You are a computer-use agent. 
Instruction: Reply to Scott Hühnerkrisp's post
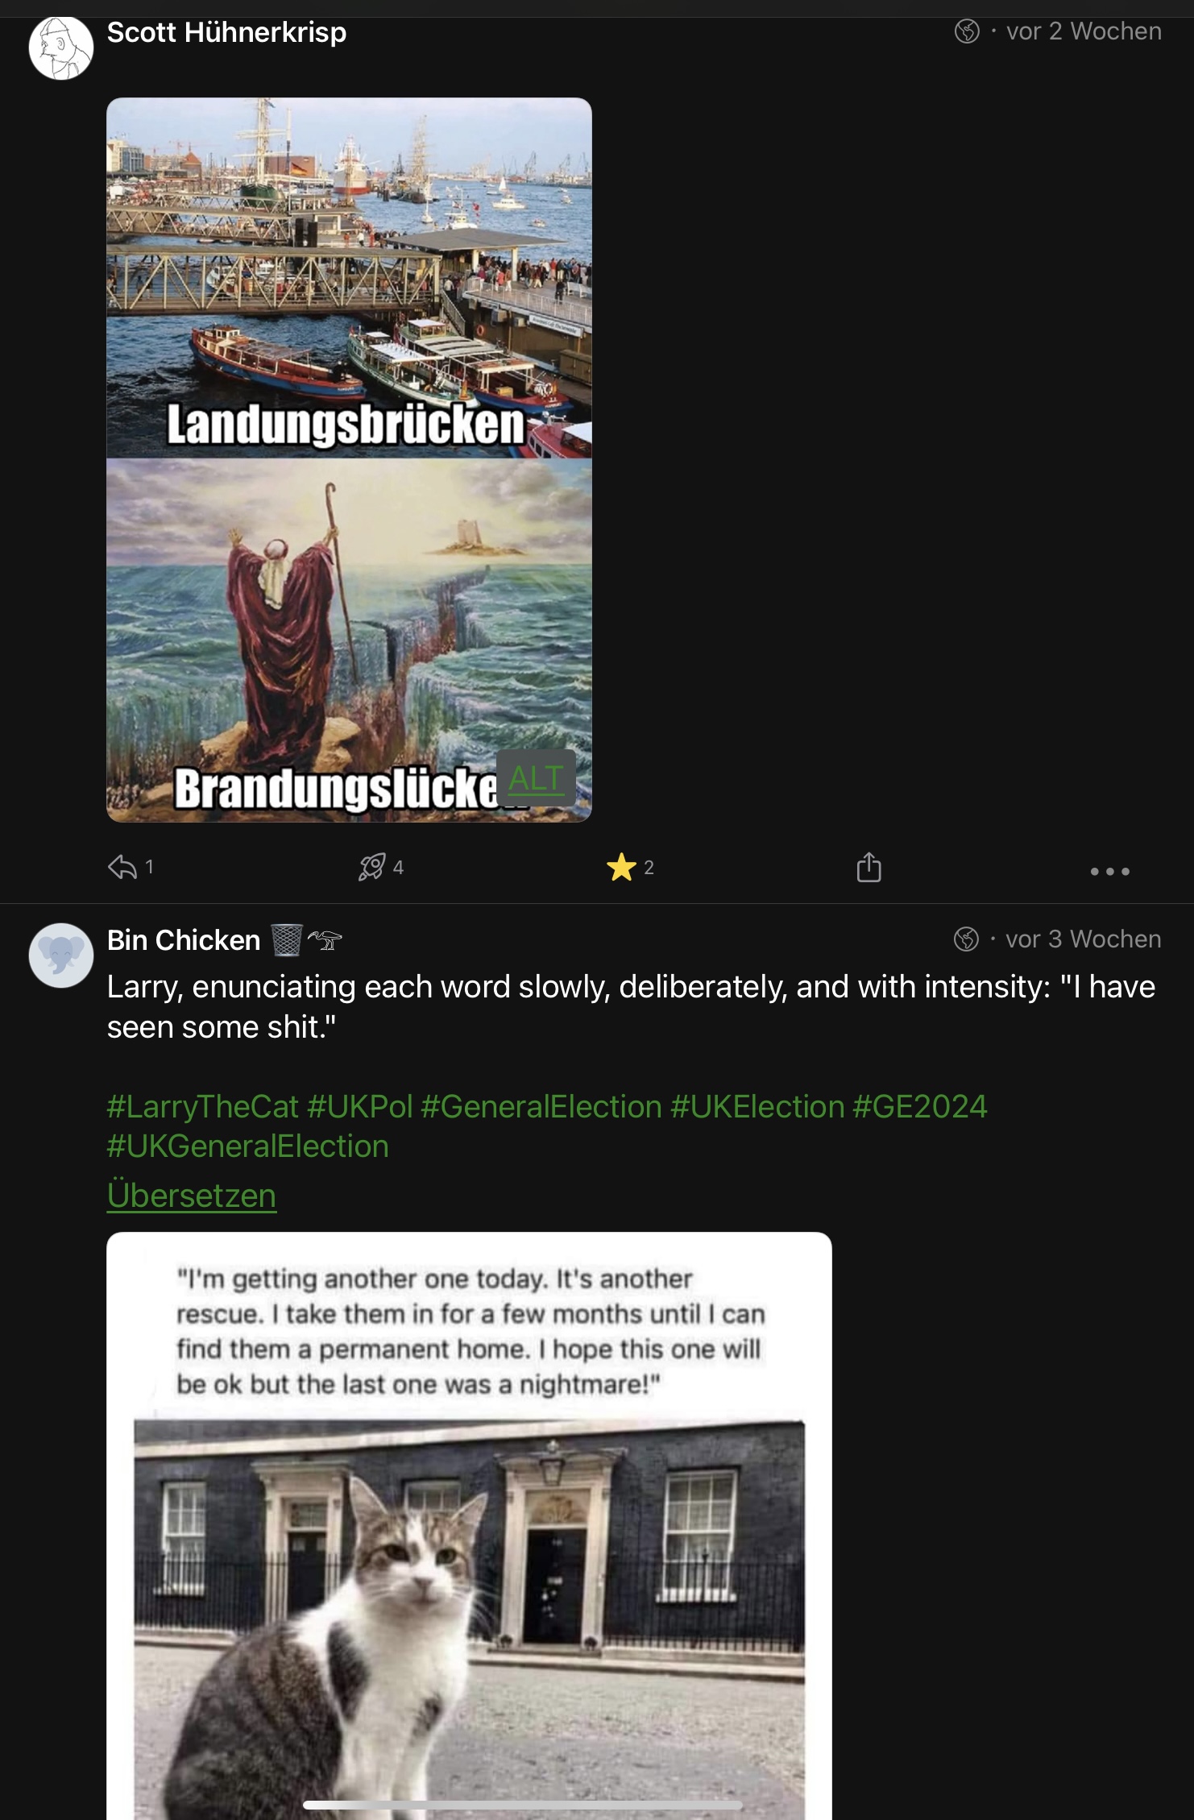point(122,868)
